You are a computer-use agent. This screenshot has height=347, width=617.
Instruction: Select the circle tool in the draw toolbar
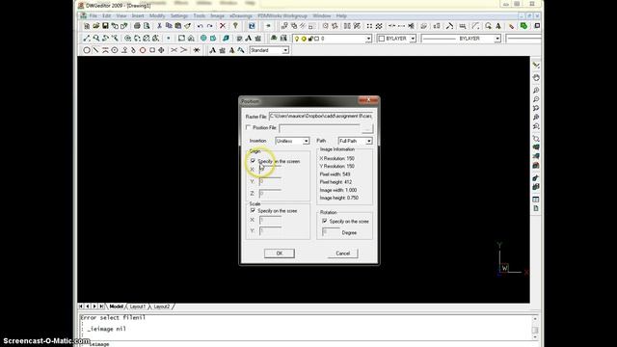tap(87, 50)
